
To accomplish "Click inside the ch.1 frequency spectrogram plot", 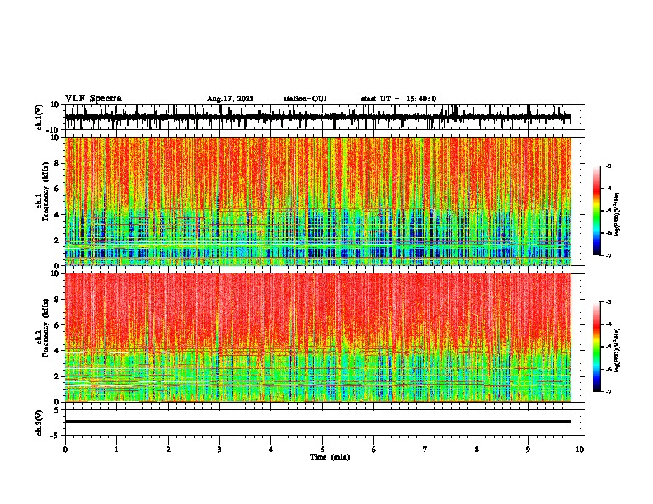I will click(318, 201).
